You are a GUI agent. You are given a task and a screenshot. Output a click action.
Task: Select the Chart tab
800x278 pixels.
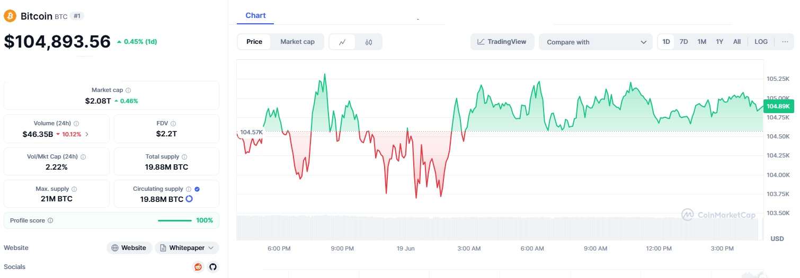point(255,15)
